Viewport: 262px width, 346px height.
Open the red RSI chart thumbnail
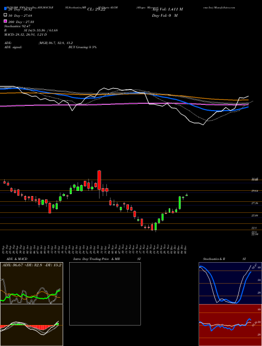pos(230,325)
